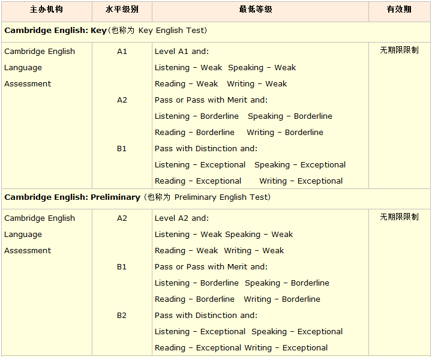Select the "Cambridge English: Key" section title
432x357 pixels.
point(55,31)
